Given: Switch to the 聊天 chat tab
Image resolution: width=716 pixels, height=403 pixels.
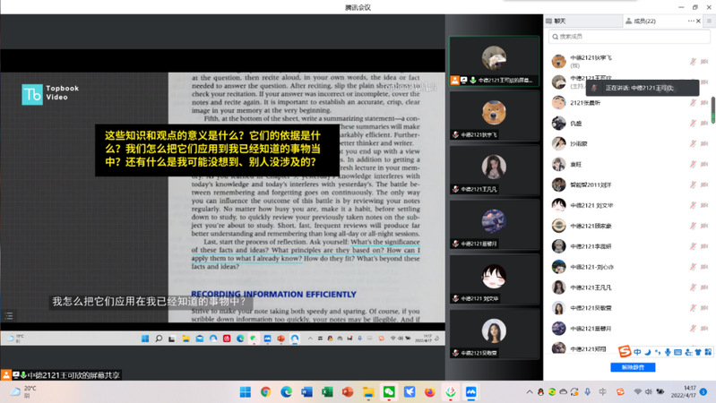Looking at the screenshot, I should [558, 21].
